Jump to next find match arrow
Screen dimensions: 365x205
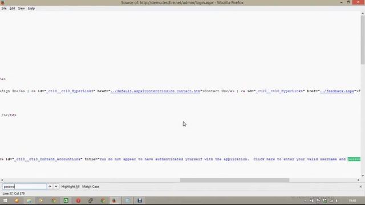[56, 186]
